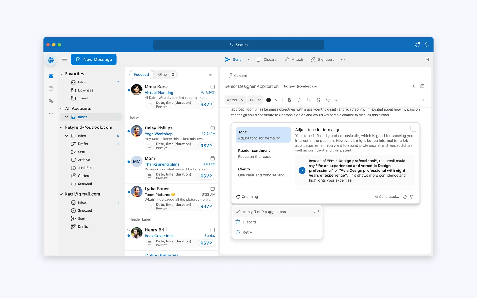Open Mona Kane's Virtual Planning email
Image resolution: width=477 pixels, height=298 pixels.
171,96
